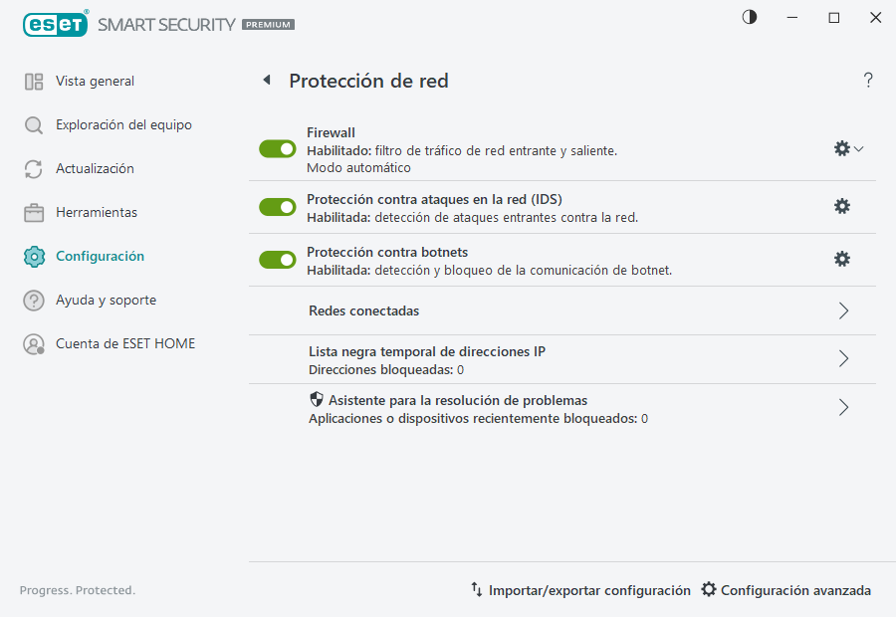Screen dimensions: 896x617
Task: Open botnet protection gear settings
Action: [x=842, y=260]
